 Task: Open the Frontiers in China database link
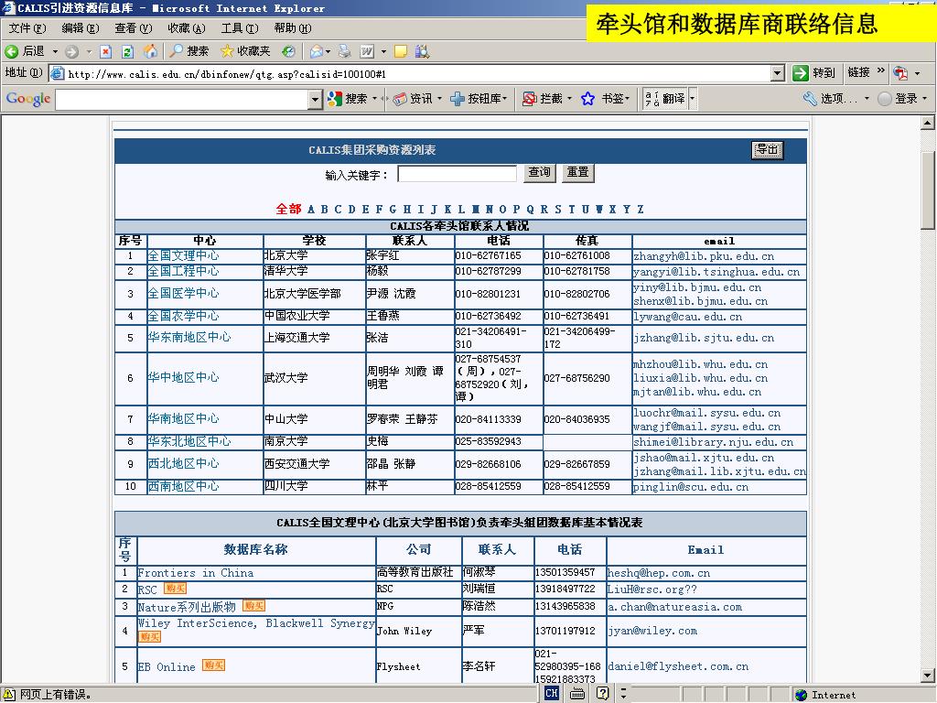pyautogui.click(x=196, y=573)
